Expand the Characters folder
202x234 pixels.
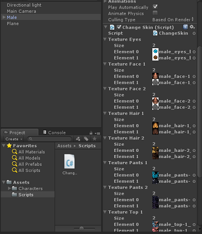click(9, 188)
